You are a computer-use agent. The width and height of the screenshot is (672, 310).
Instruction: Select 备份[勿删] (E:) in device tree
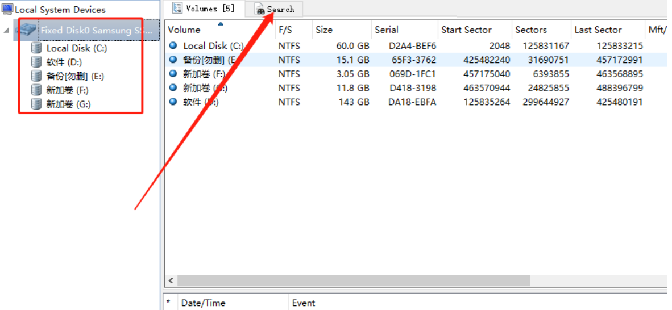75,77
